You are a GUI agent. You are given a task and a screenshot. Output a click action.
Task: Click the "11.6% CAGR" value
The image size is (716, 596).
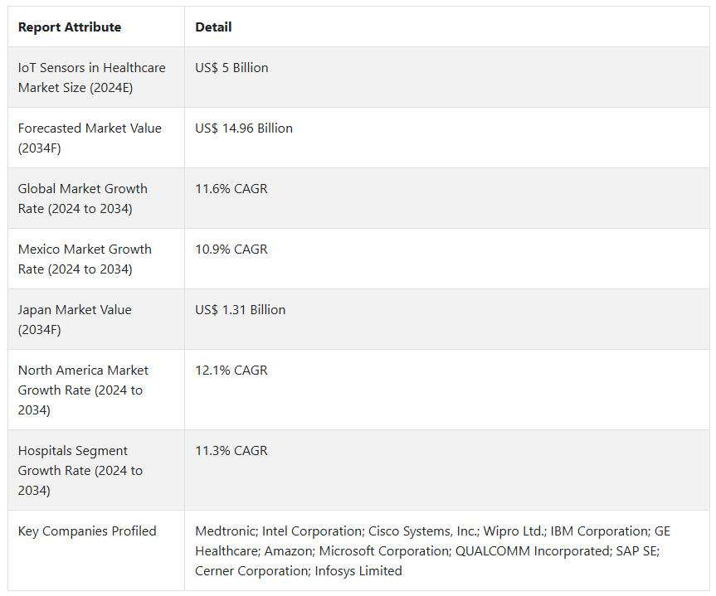(x=231, y=189)
